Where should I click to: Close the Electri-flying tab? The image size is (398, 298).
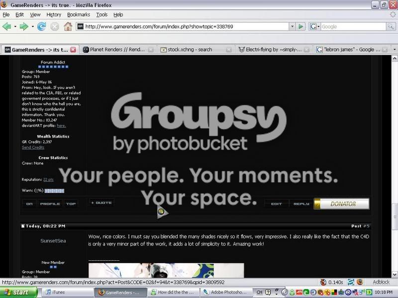[306, 50]
